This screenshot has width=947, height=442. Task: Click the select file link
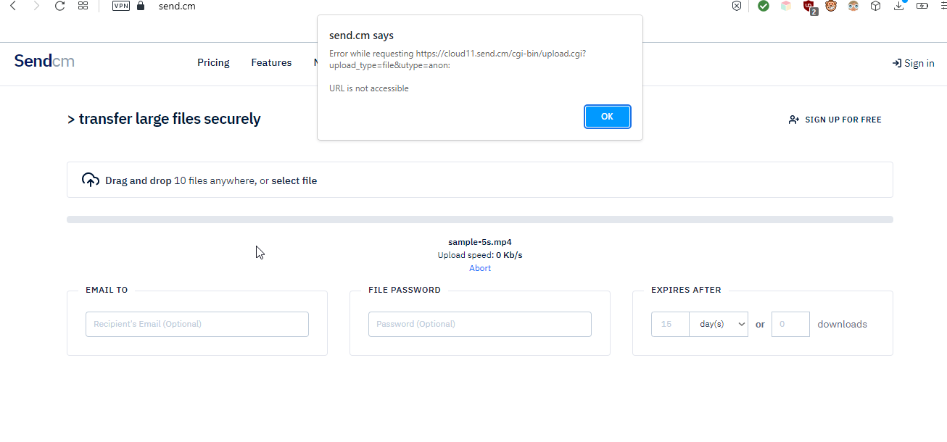[x=294, y=180]
